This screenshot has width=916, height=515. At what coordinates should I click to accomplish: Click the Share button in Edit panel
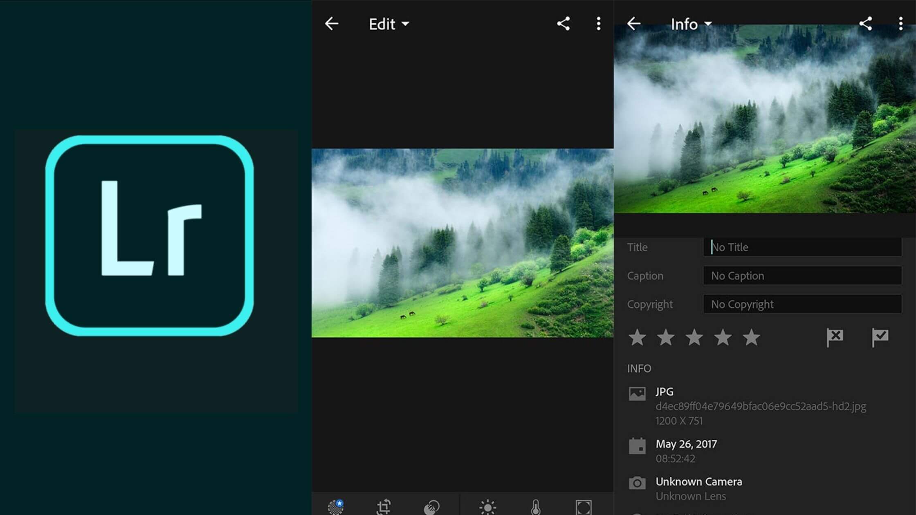[562, 24]
